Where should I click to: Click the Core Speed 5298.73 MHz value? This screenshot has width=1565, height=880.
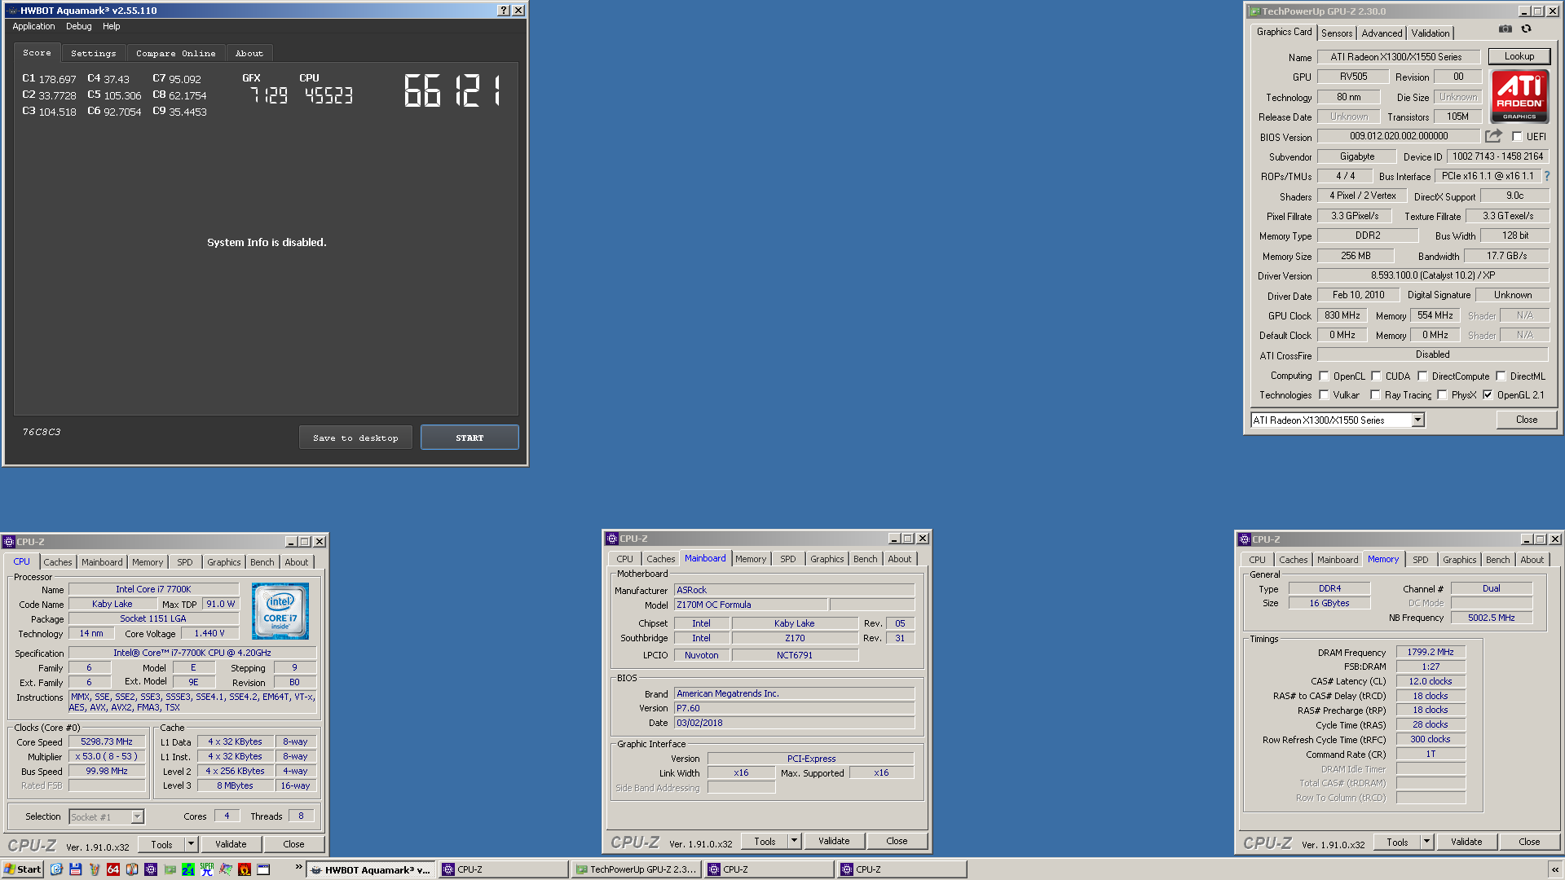point(107,741)
